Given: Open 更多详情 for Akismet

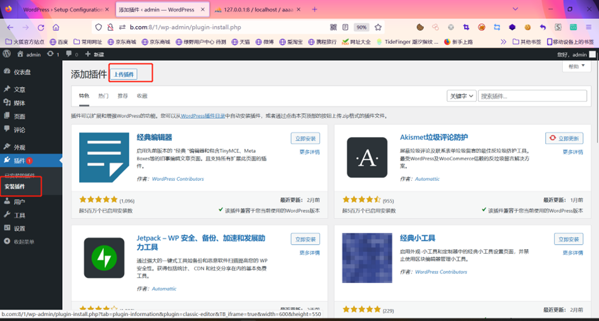Looking at the screenshot, I should (x=573, y=152).
